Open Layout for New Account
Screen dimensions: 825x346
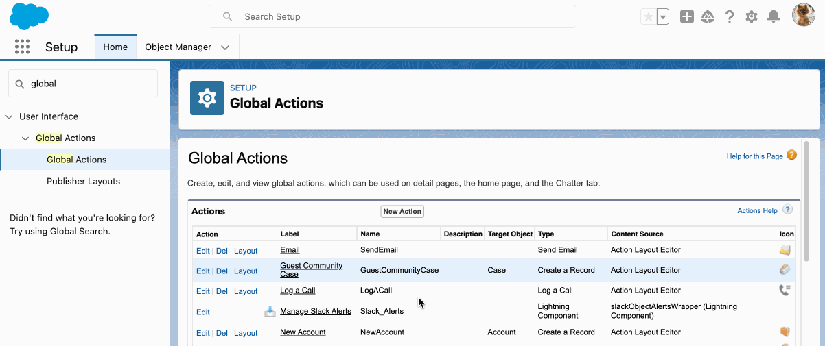click(x=246, y=333)
